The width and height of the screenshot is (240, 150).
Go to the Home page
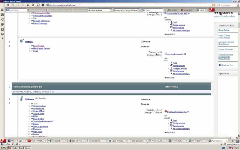click(x=33, y=5)
